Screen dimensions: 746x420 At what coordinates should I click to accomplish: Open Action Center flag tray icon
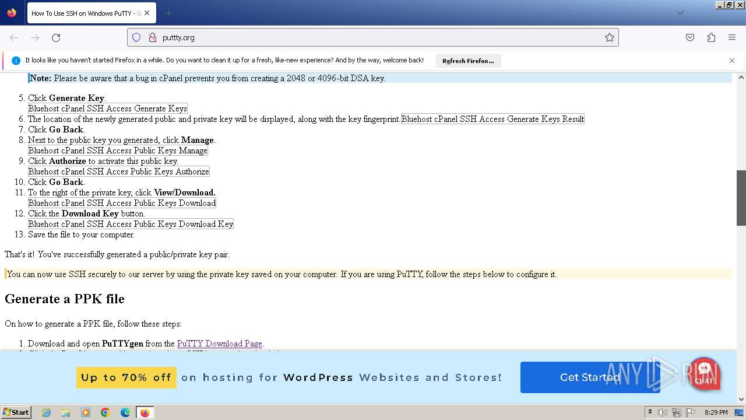point(691,412)
